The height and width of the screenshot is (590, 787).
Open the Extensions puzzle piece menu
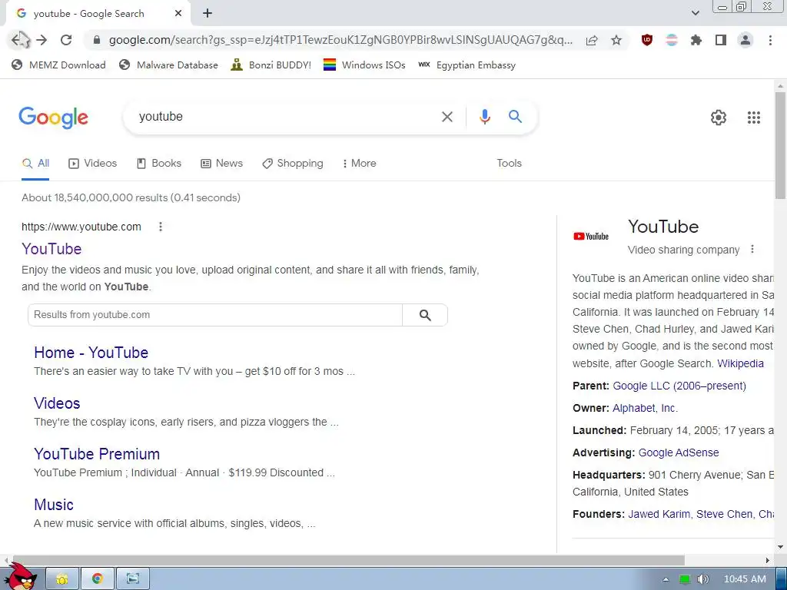click(696, 40)
